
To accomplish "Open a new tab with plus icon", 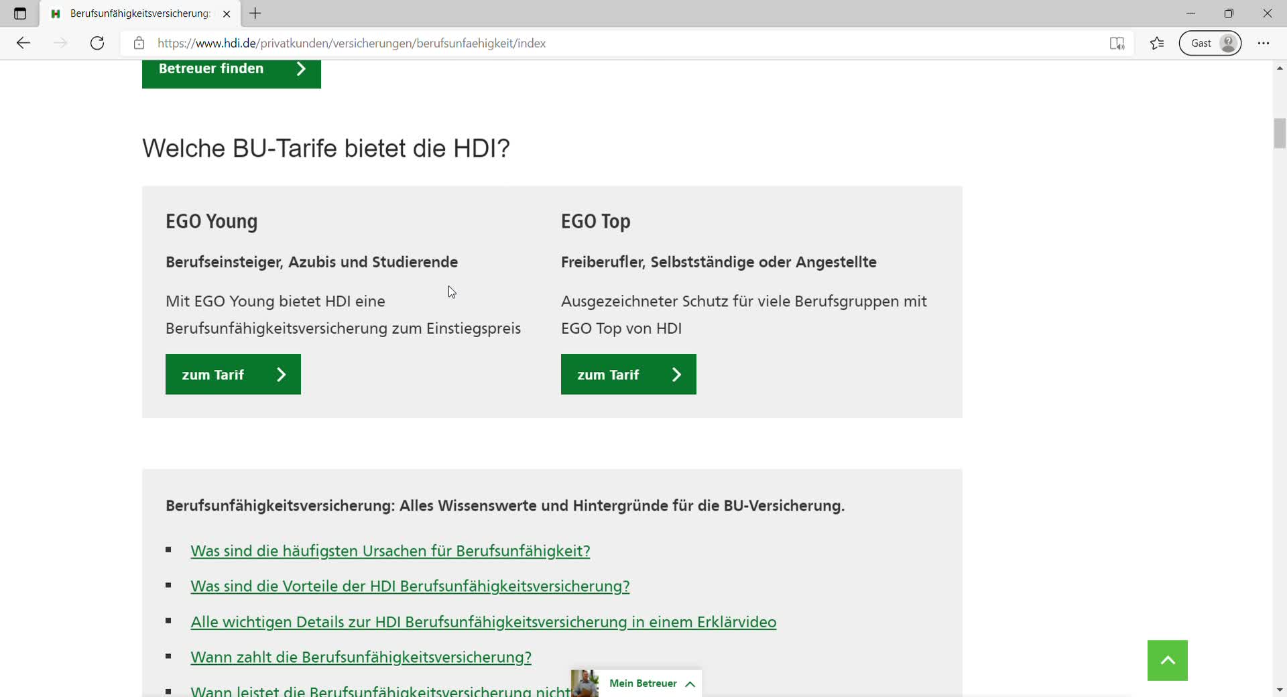I will pos(255,13).
